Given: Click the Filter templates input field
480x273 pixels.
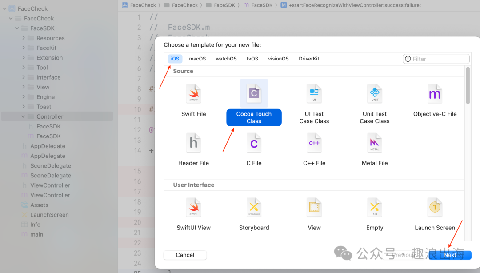Looking at the screenshot, I should [436, 59].
